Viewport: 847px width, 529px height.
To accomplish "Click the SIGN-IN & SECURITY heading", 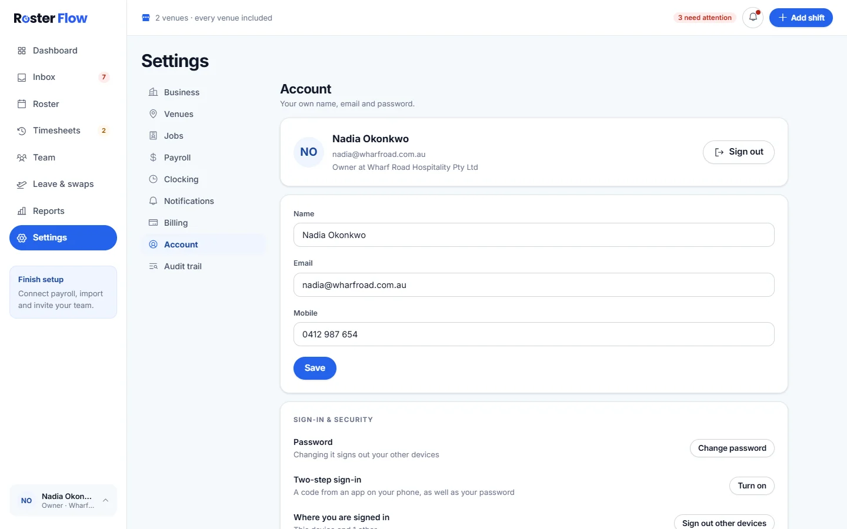I will pos(333,420).
